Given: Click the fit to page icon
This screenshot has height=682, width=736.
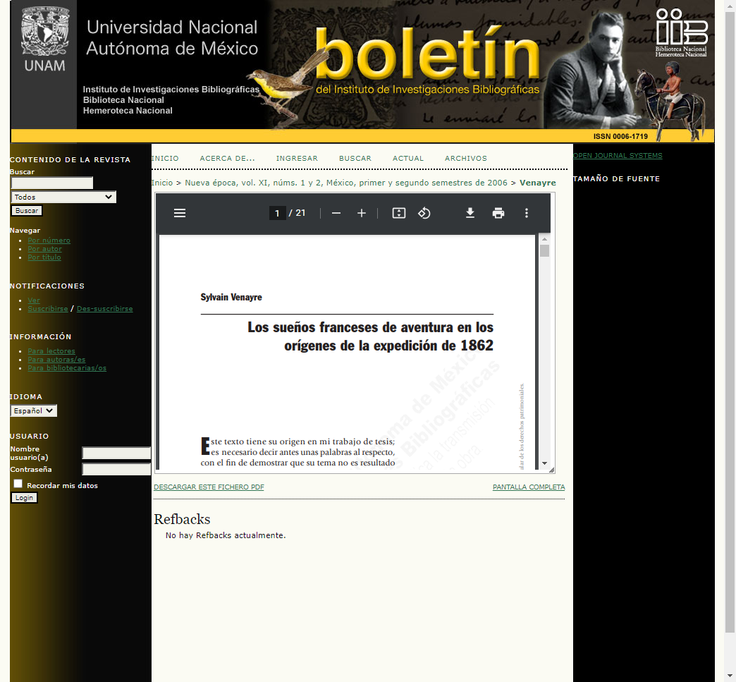Looking at the screenshot, I should (x=398, y=213).
